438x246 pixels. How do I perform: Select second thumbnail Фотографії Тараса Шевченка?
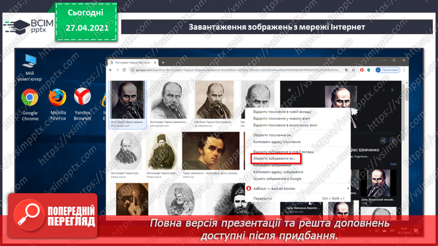tap(168, 104)
